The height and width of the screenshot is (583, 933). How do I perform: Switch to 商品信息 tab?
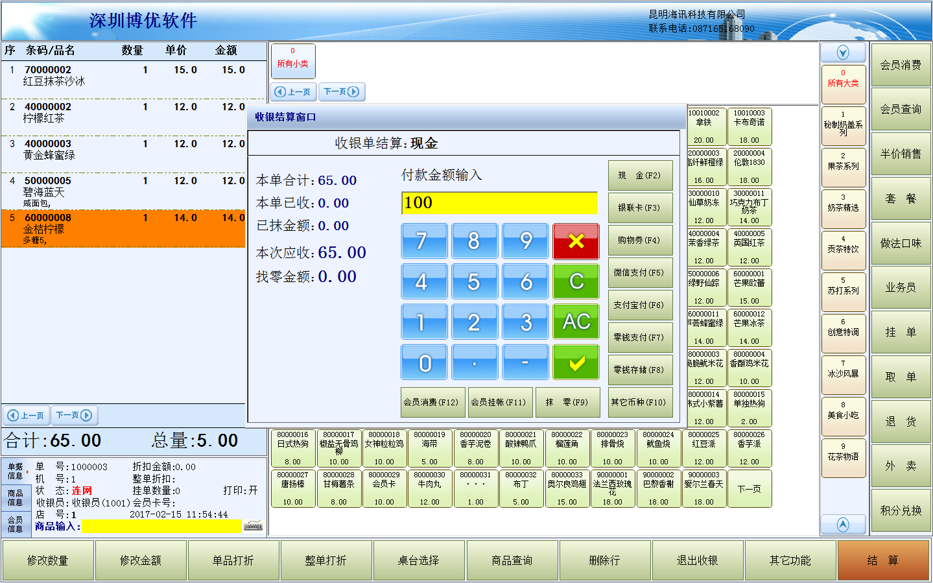click(x=16, y=497)
